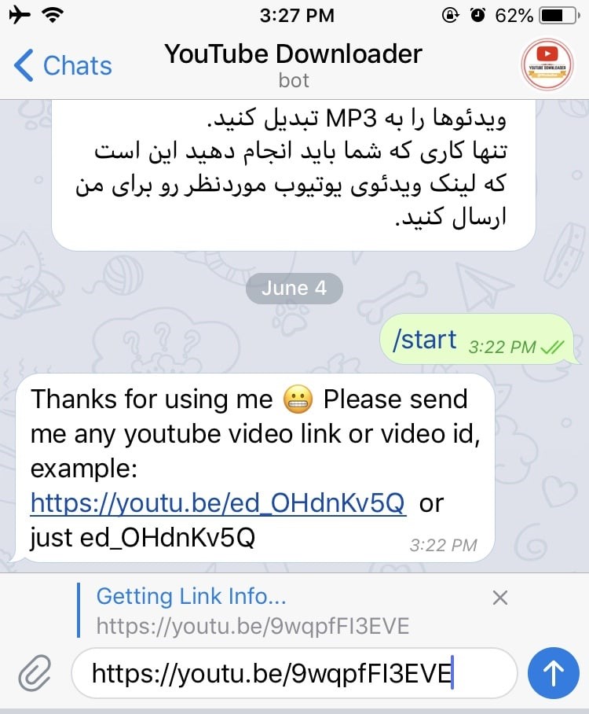
Task: Tap the Wi-Fi status icon
Action: (x=53, y=16)
